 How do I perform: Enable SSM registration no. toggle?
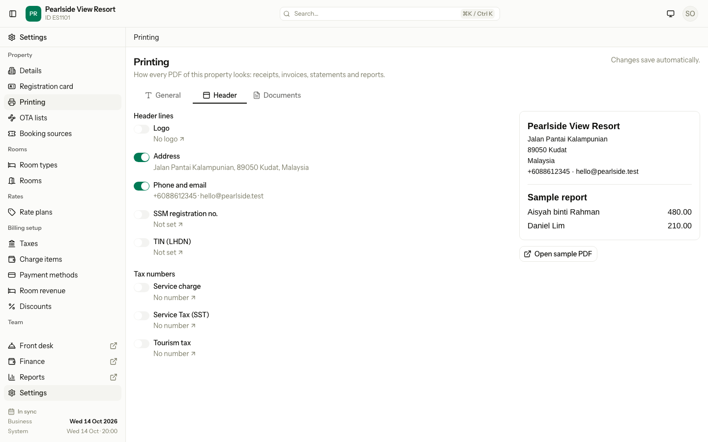[142, 215]
